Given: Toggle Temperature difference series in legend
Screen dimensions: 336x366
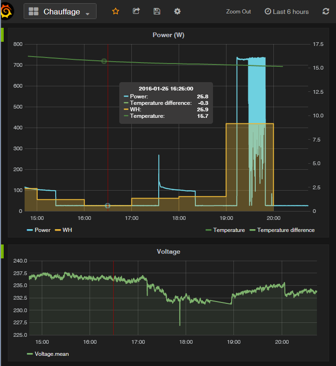Looking at the screenshot, I should coord(286,230).
